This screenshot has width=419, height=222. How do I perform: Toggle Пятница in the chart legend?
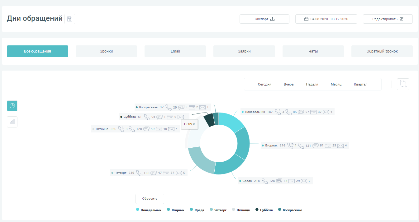pyautogui.click(x=241, y=210)
